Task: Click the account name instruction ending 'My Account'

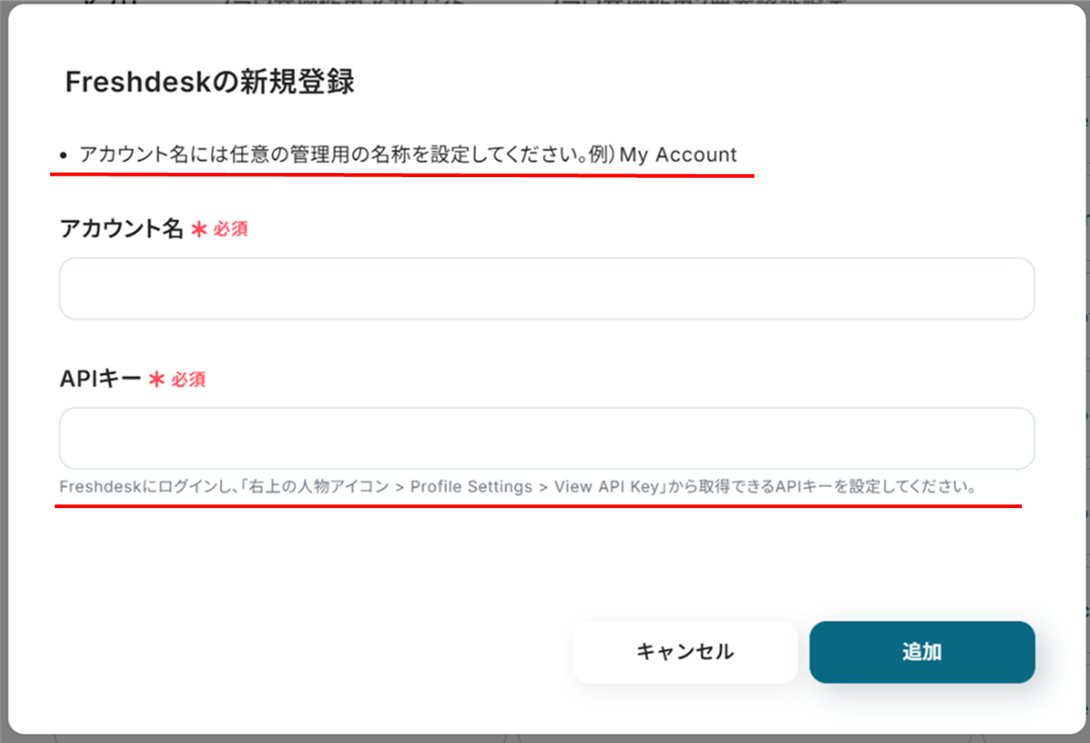Action: (x=408, y=155)
